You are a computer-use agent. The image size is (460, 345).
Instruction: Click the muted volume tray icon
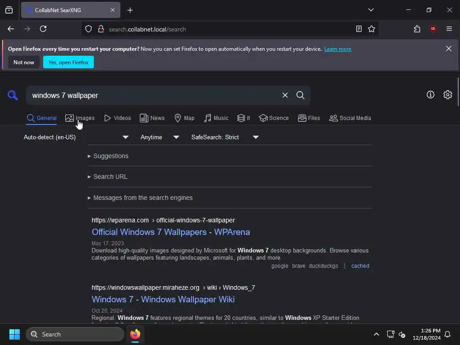(x=402, y=334)
